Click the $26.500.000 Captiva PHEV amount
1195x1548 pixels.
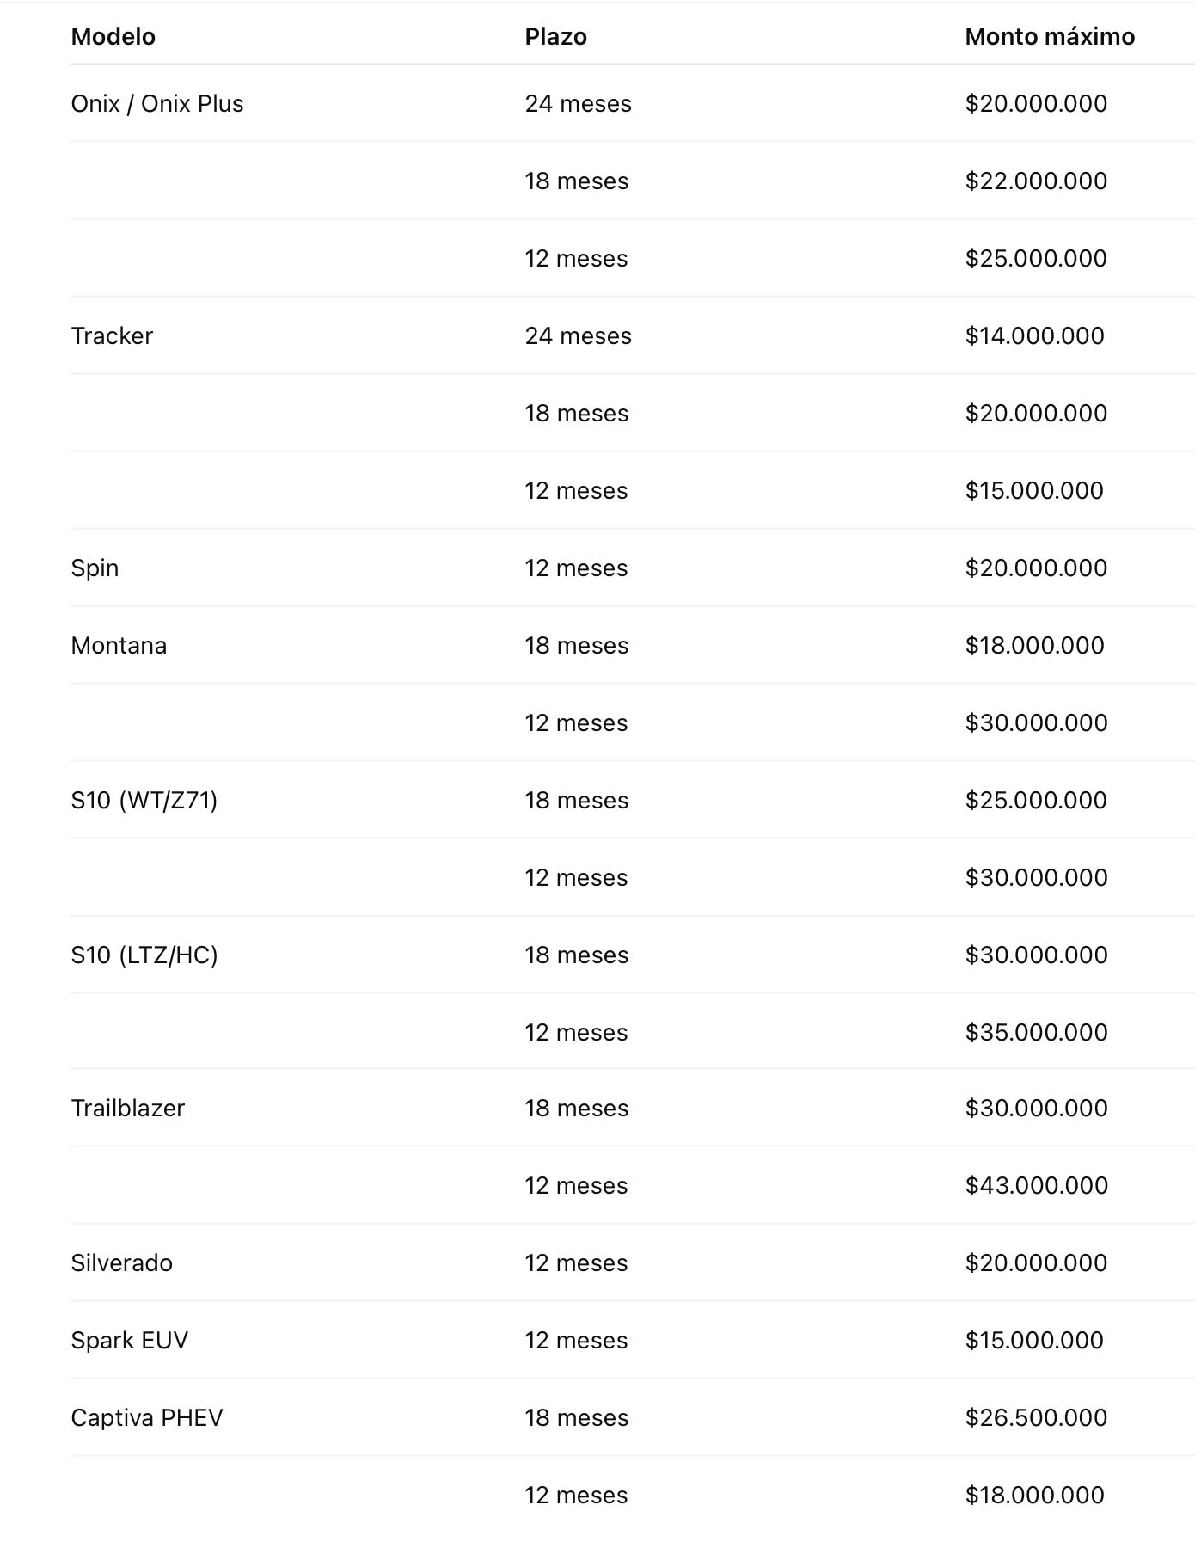point(1036,1418)
